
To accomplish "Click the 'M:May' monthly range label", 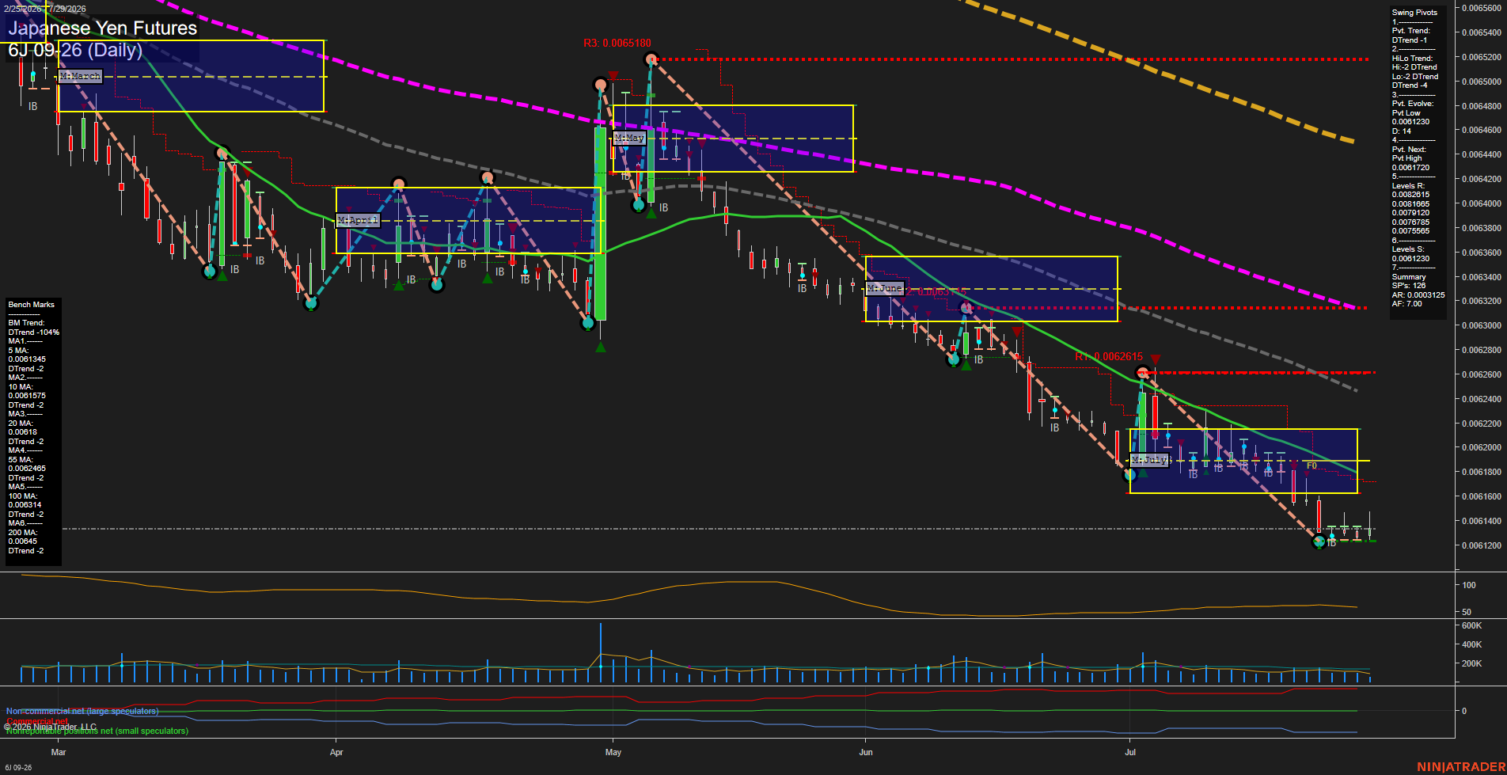I will [630, 138].
